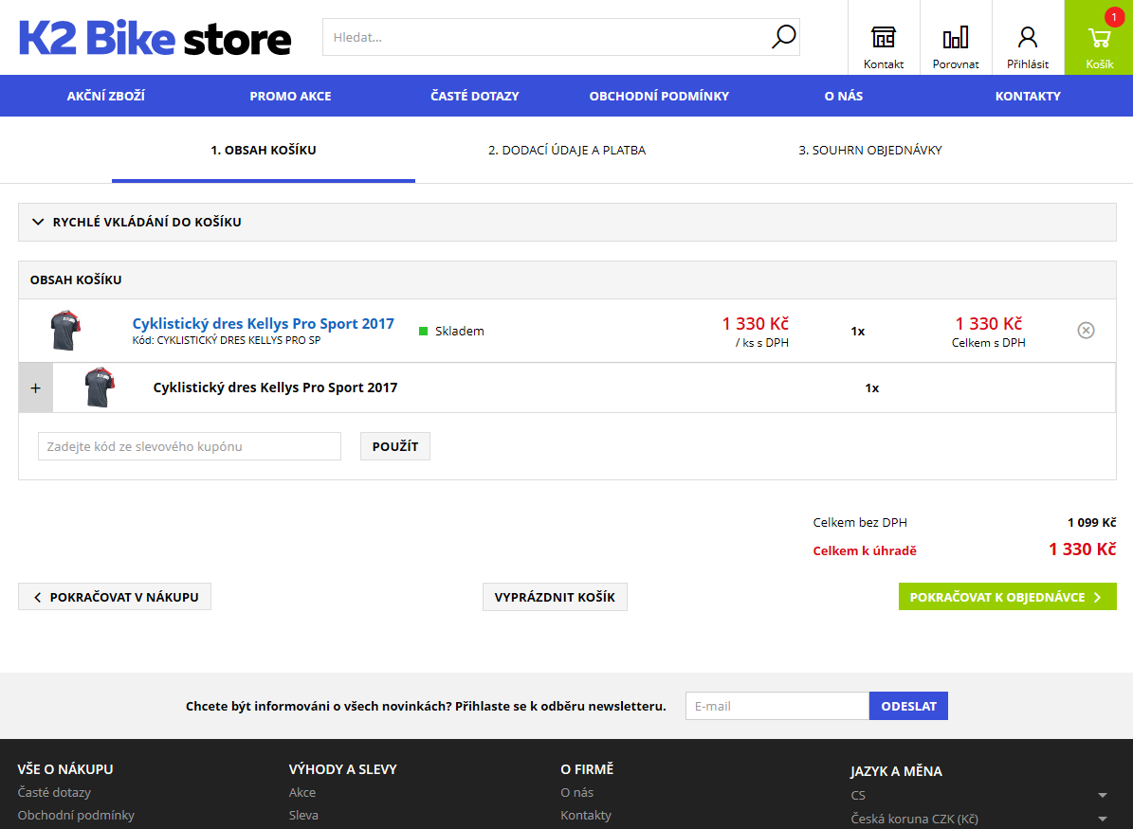Click the jersey thumbnail in sub-item row
Image resolution: width=1133 pixels, height=829 pixels.
tap(100, 387)
